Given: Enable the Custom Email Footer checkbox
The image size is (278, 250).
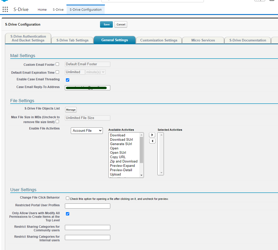Looking at the screenshot, I should pyautogui.click(x=57, y=64).
